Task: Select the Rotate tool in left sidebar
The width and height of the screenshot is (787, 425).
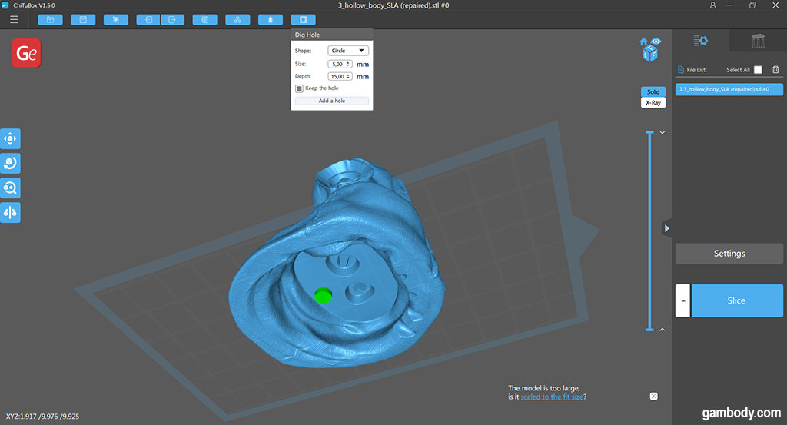Action: 11,164
